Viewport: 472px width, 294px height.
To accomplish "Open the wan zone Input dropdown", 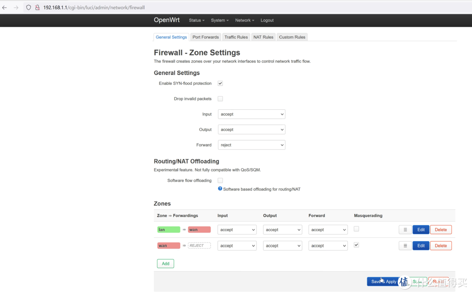I will tap(237, 246).
